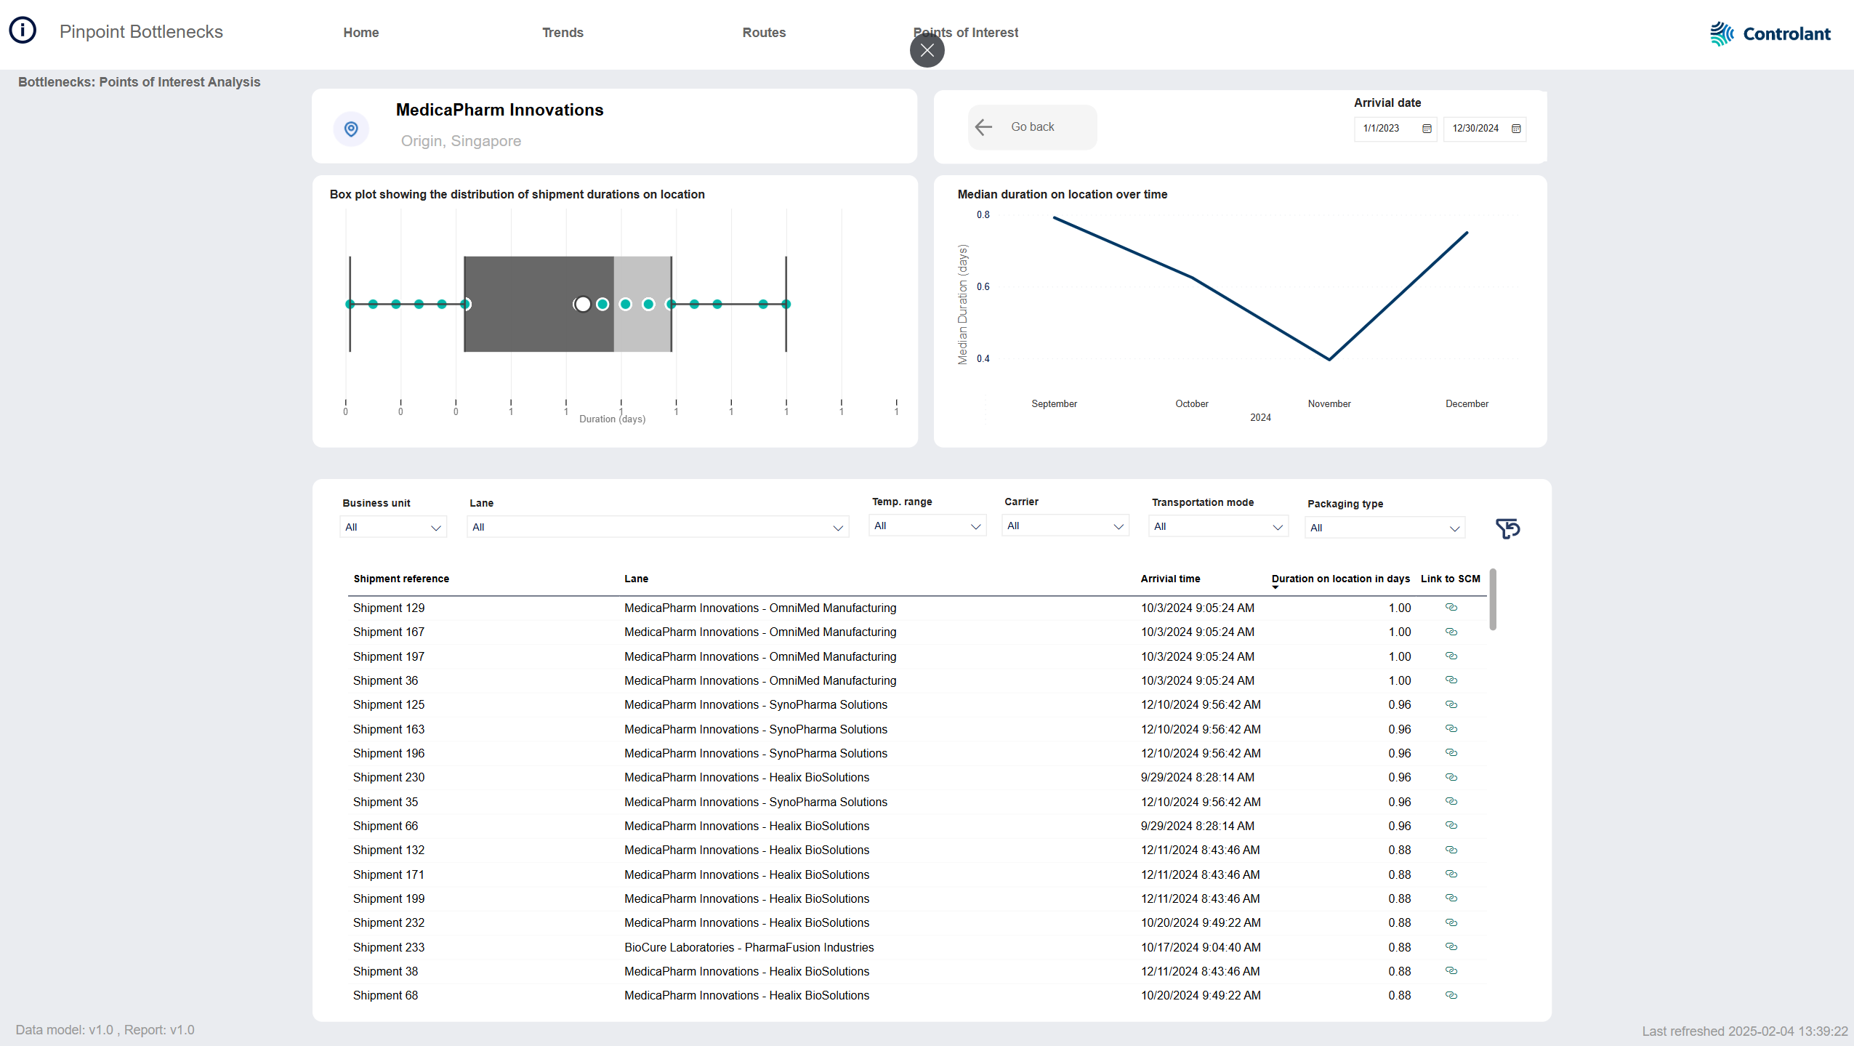The image size is (1854, 1046).
Task: Click the Controlant logo
Action: [1770, 33]
